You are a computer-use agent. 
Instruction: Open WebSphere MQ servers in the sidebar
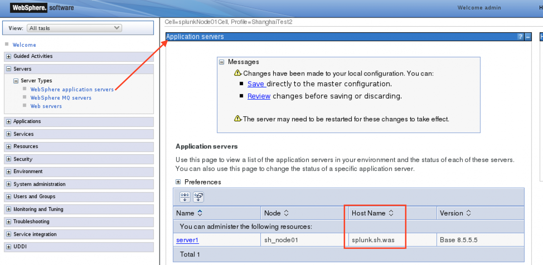tap(61, 98)
